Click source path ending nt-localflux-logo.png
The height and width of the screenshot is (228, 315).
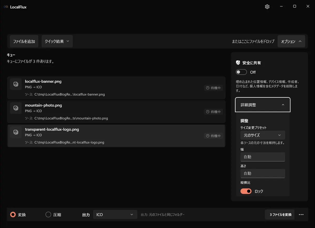[x=69, y=142]
